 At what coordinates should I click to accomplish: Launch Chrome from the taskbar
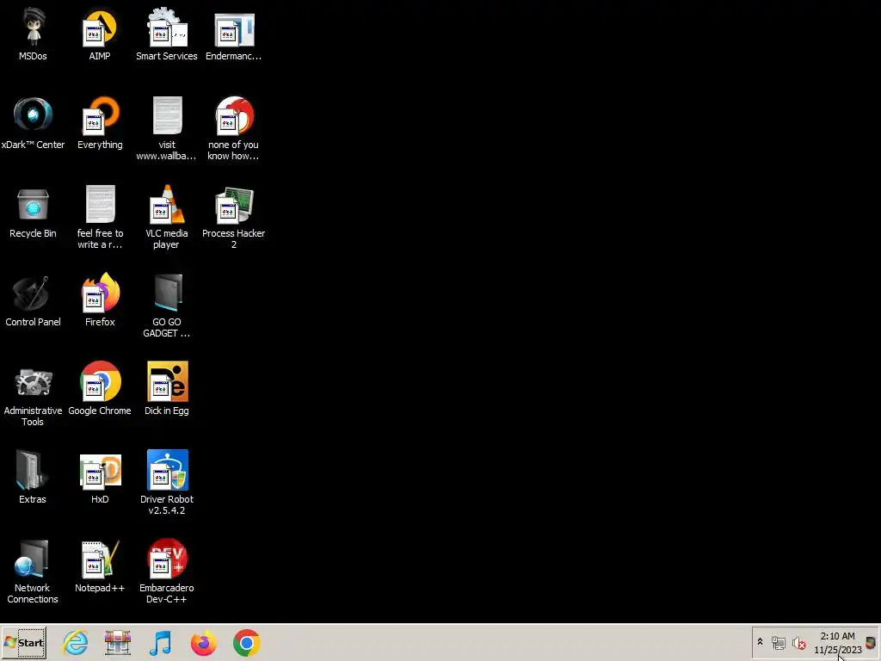pyautogui.click(x=247, y=643)
